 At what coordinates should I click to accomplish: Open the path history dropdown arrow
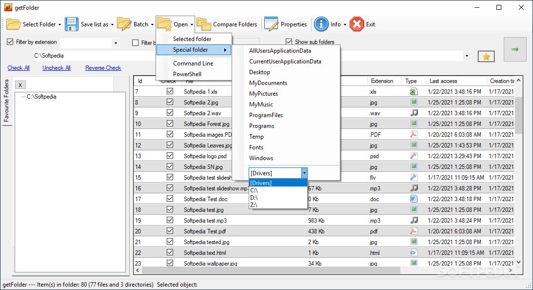click(467, 56)
